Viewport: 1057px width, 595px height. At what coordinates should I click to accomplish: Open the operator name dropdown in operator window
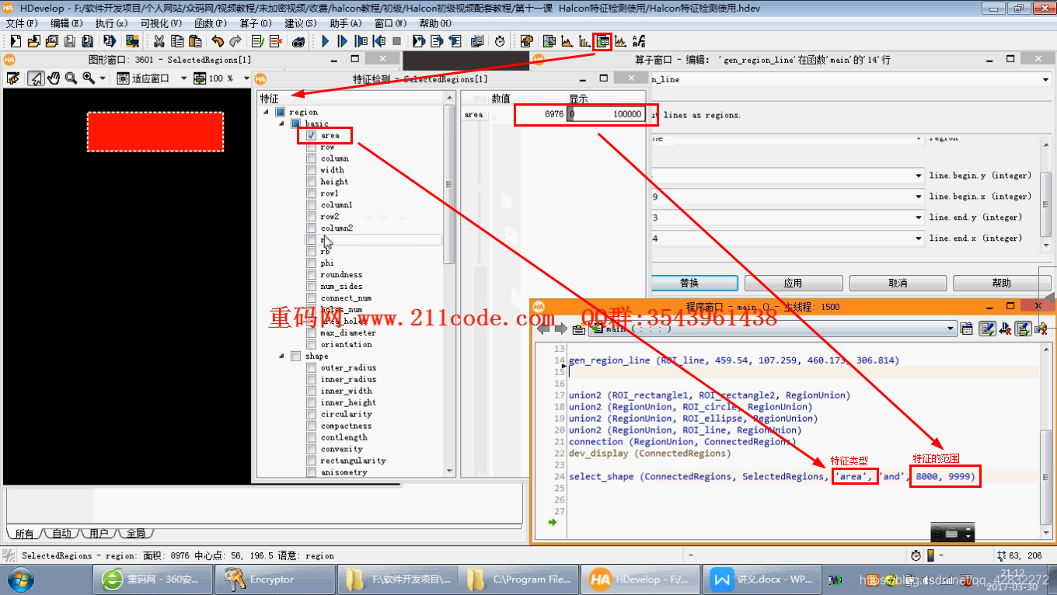tap(1045, 79)
